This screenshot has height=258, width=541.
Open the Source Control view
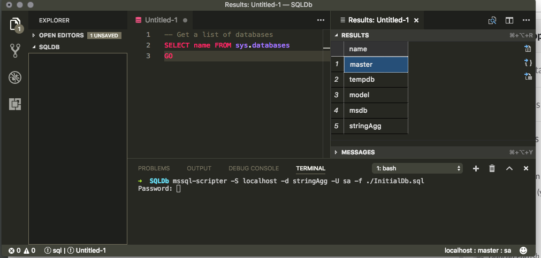15,51
